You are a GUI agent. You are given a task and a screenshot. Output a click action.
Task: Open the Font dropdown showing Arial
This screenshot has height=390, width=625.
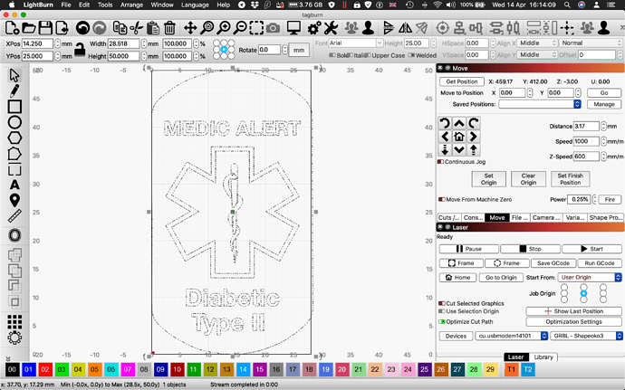(x=356, y=43)
